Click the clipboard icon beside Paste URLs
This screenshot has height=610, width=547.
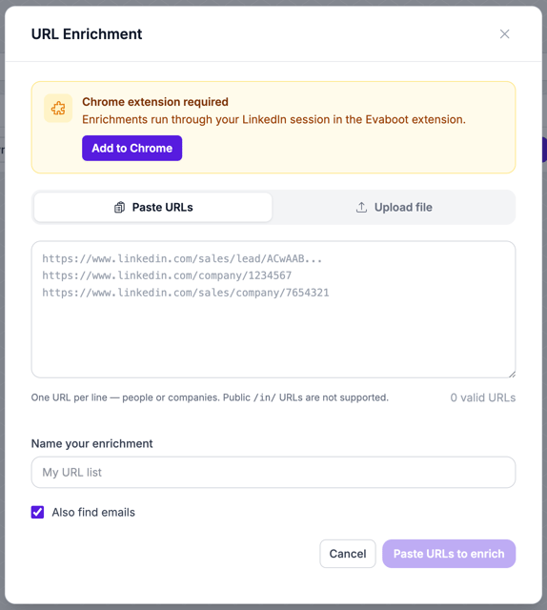coord(119,208)
